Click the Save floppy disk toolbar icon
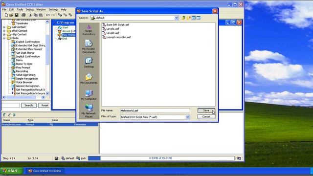The image size is (313, 176). tap(16, 15)
